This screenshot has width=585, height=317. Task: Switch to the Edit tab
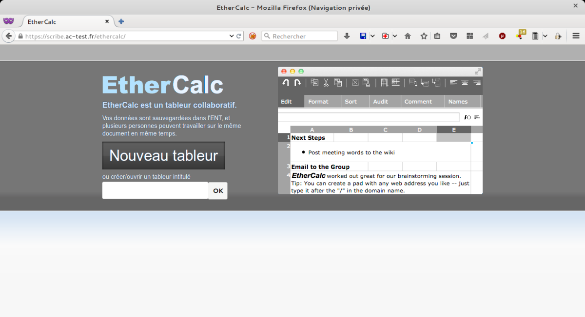coord(291,101)
